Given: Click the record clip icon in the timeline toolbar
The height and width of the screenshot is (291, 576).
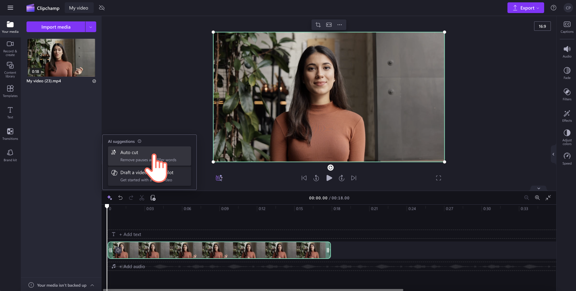Looking at the screenshot, I should click(153, 198).
